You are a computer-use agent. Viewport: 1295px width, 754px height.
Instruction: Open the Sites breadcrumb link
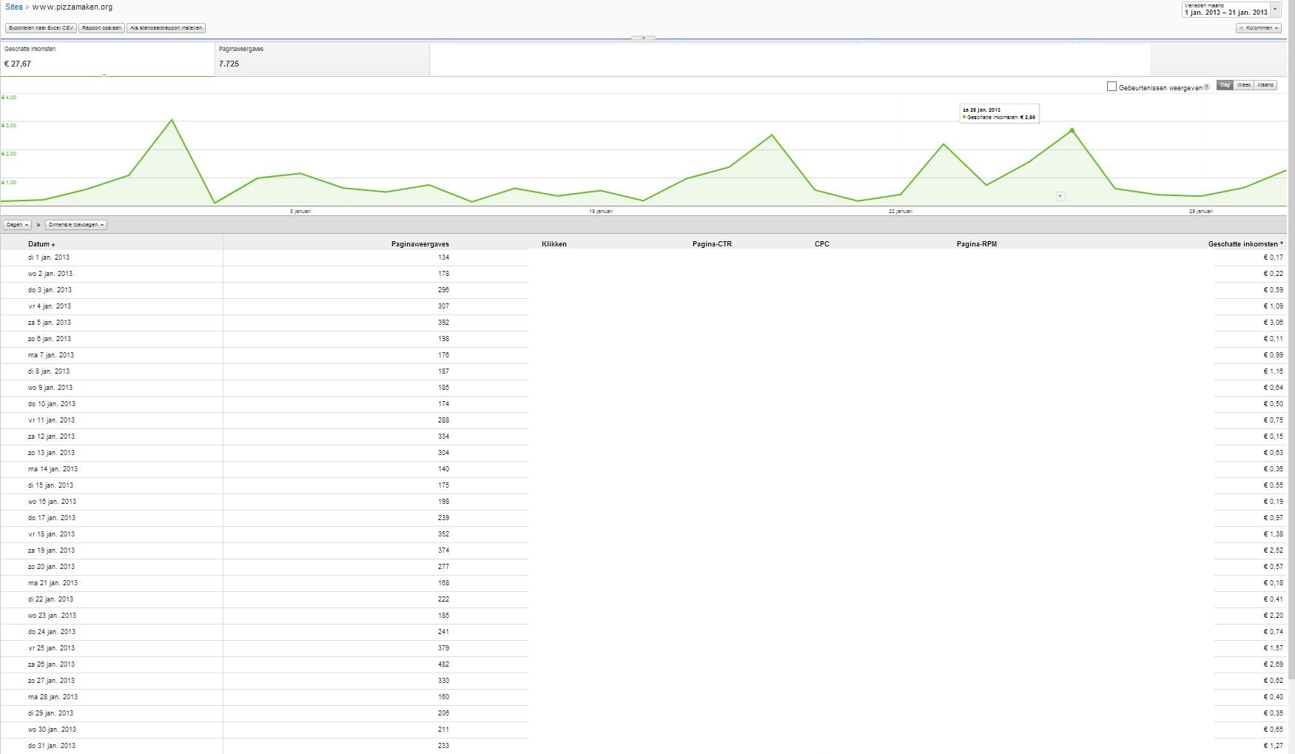pyautogui.click(x=14, y=7)
